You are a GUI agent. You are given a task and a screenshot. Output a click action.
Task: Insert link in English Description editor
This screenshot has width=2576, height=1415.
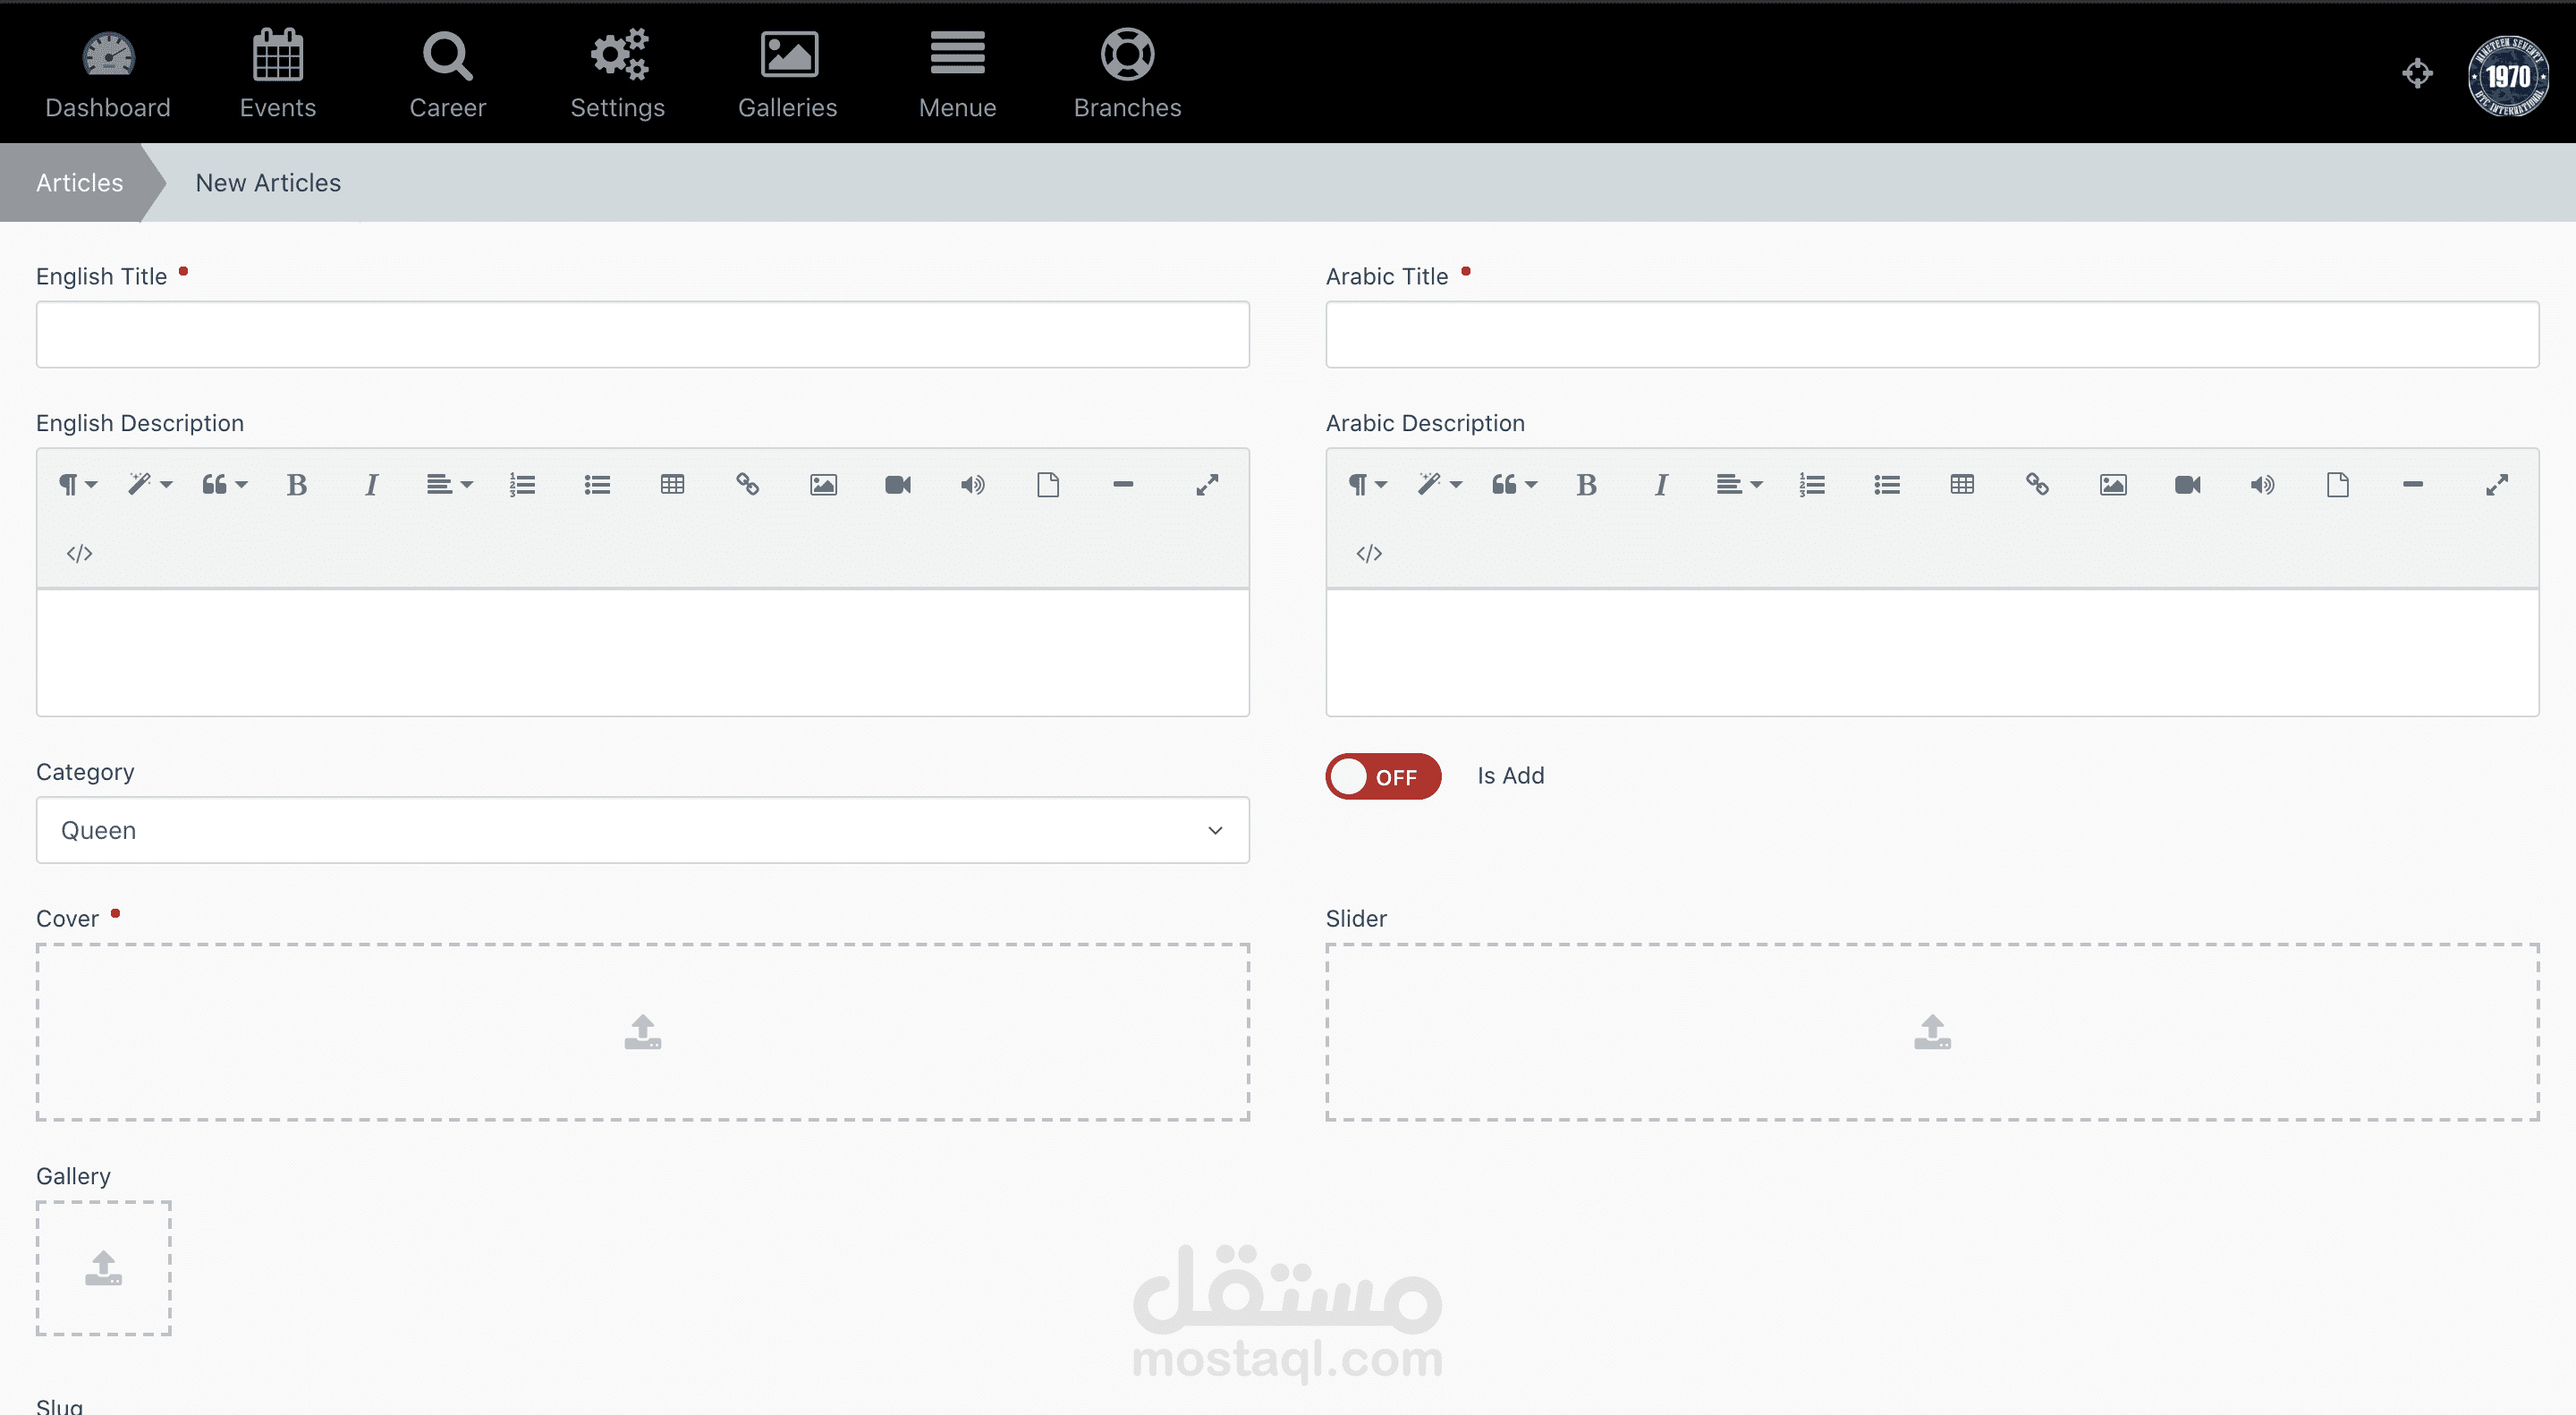pyautogui.click(x=747, y=485)
